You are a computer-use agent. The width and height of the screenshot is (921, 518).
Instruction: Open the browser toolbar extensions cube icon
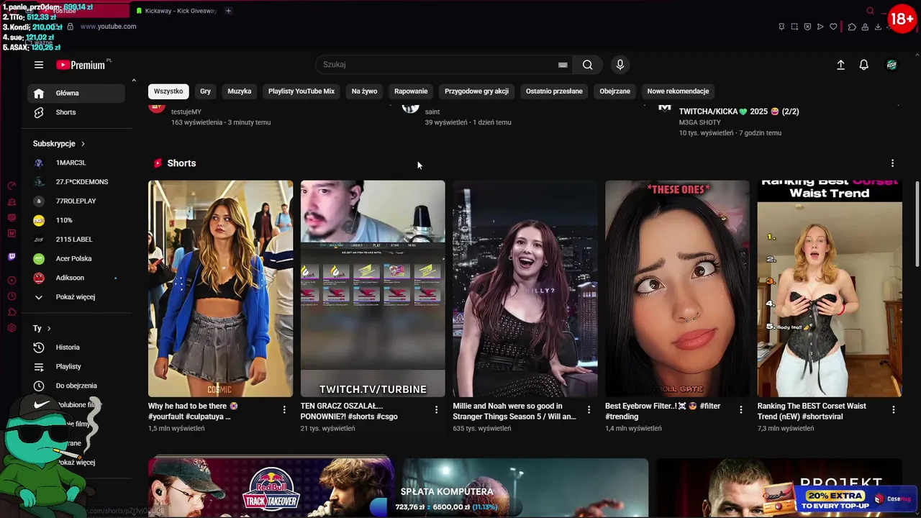(x=852, y=27)
